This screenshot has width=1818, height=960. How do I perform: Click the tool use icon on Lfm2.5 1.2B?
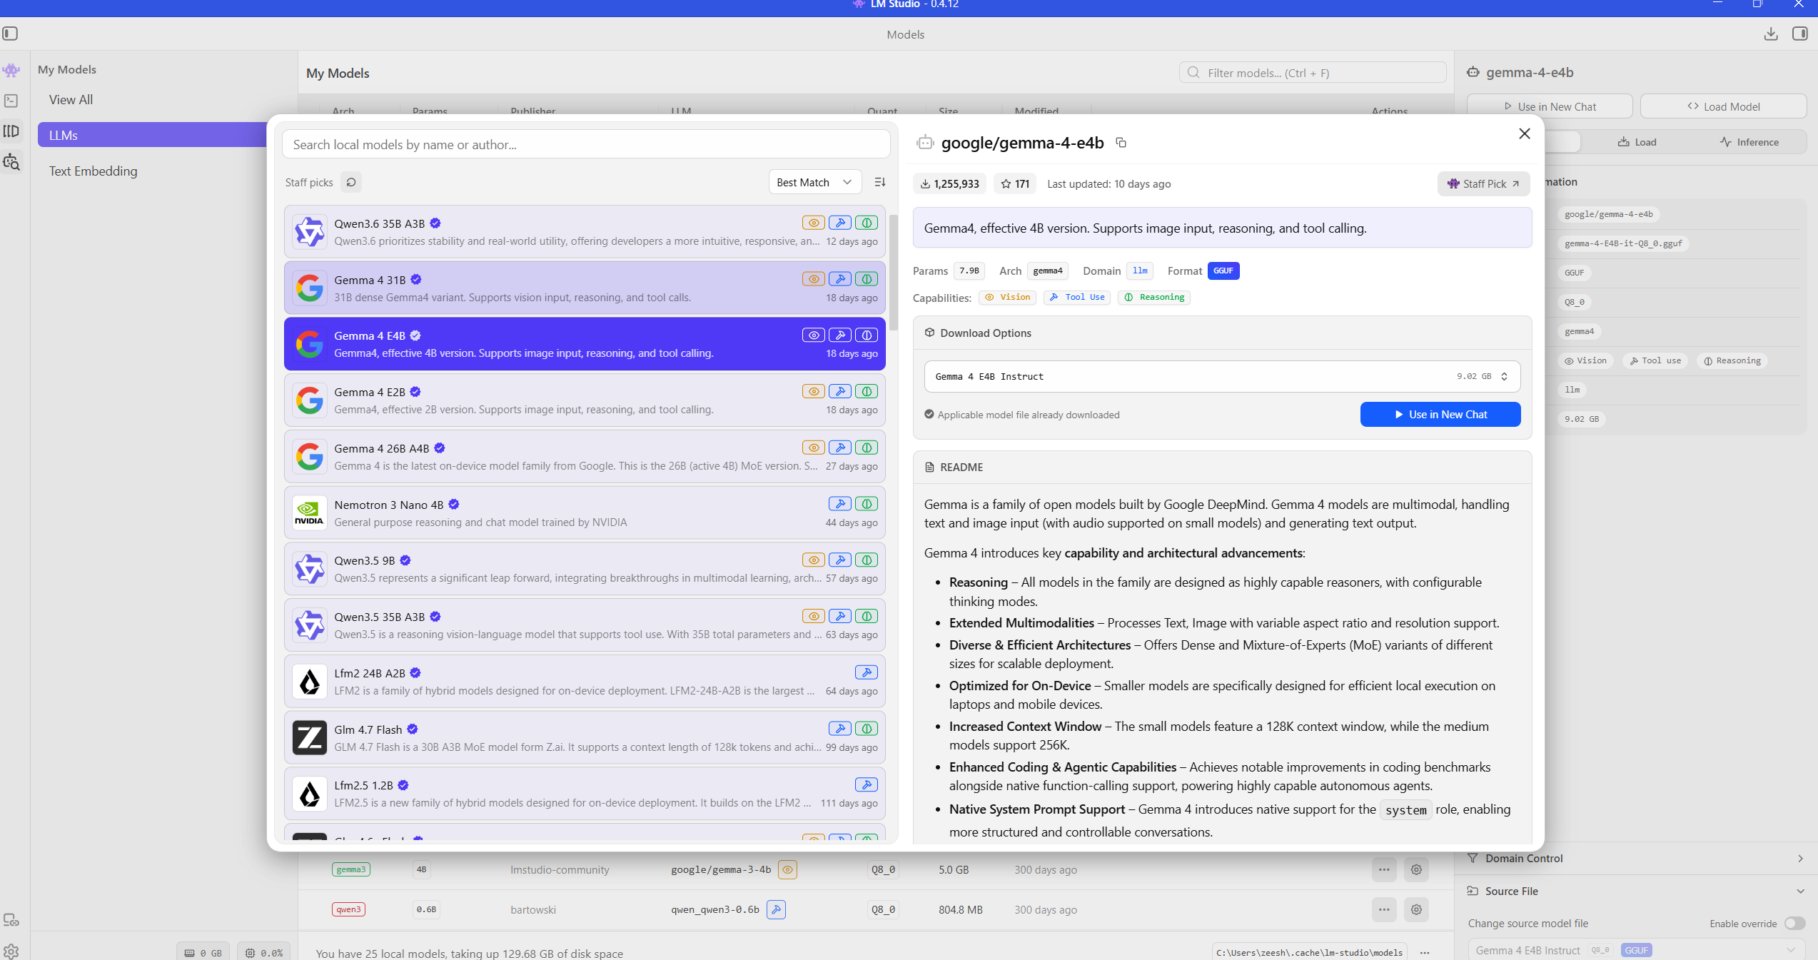(x=867, y=784)
